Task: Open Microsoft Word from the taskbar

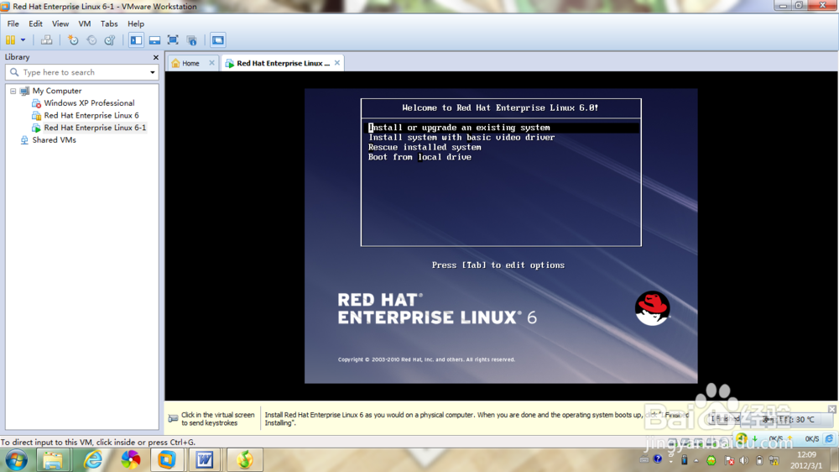Action: click(205, 460)
